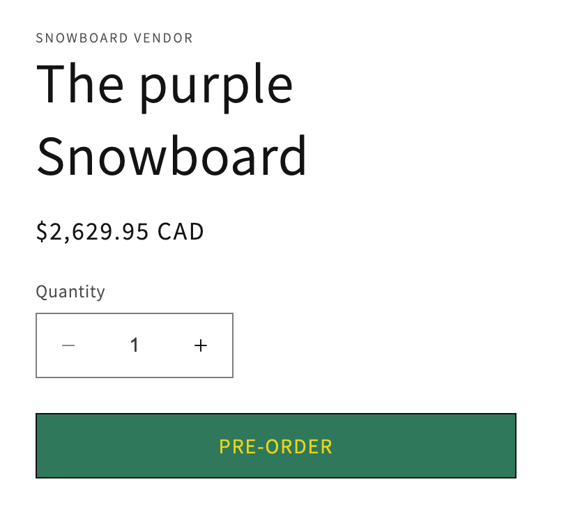The height and width of the screenshot is (514, 566).
Task: Focus the quantity input box
Action: (x=135, y=345)
